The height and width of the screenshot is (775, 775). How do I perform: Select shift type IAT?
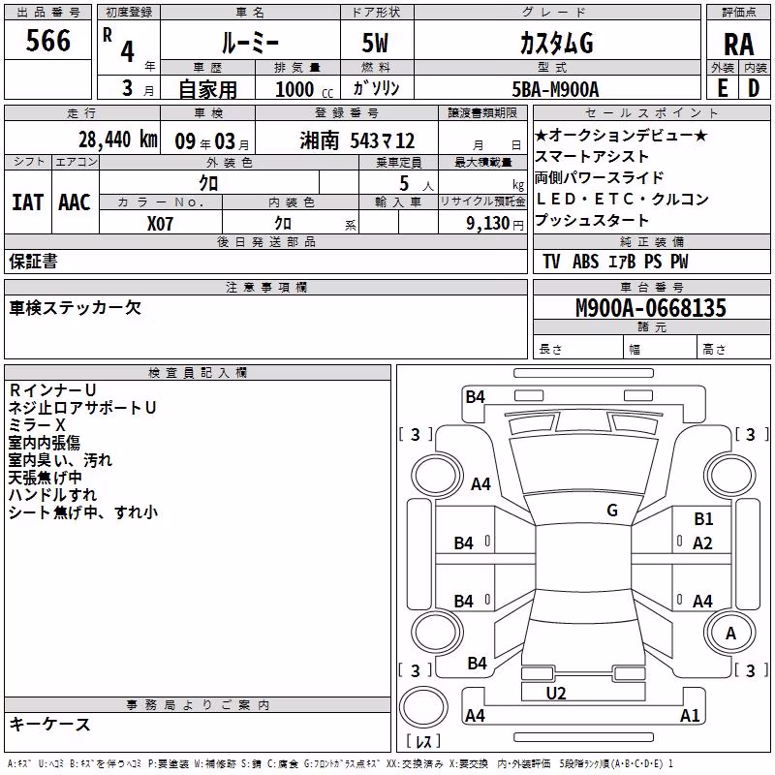27,202
